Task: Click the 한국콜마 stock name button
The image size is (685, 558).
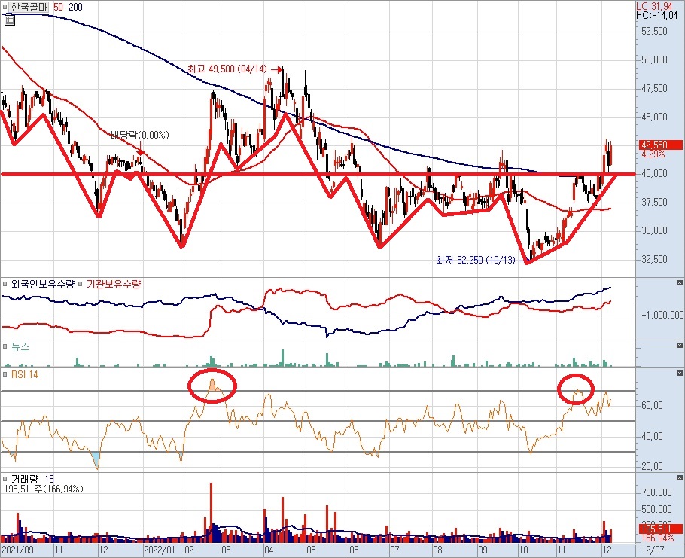Action: point(28,7)
